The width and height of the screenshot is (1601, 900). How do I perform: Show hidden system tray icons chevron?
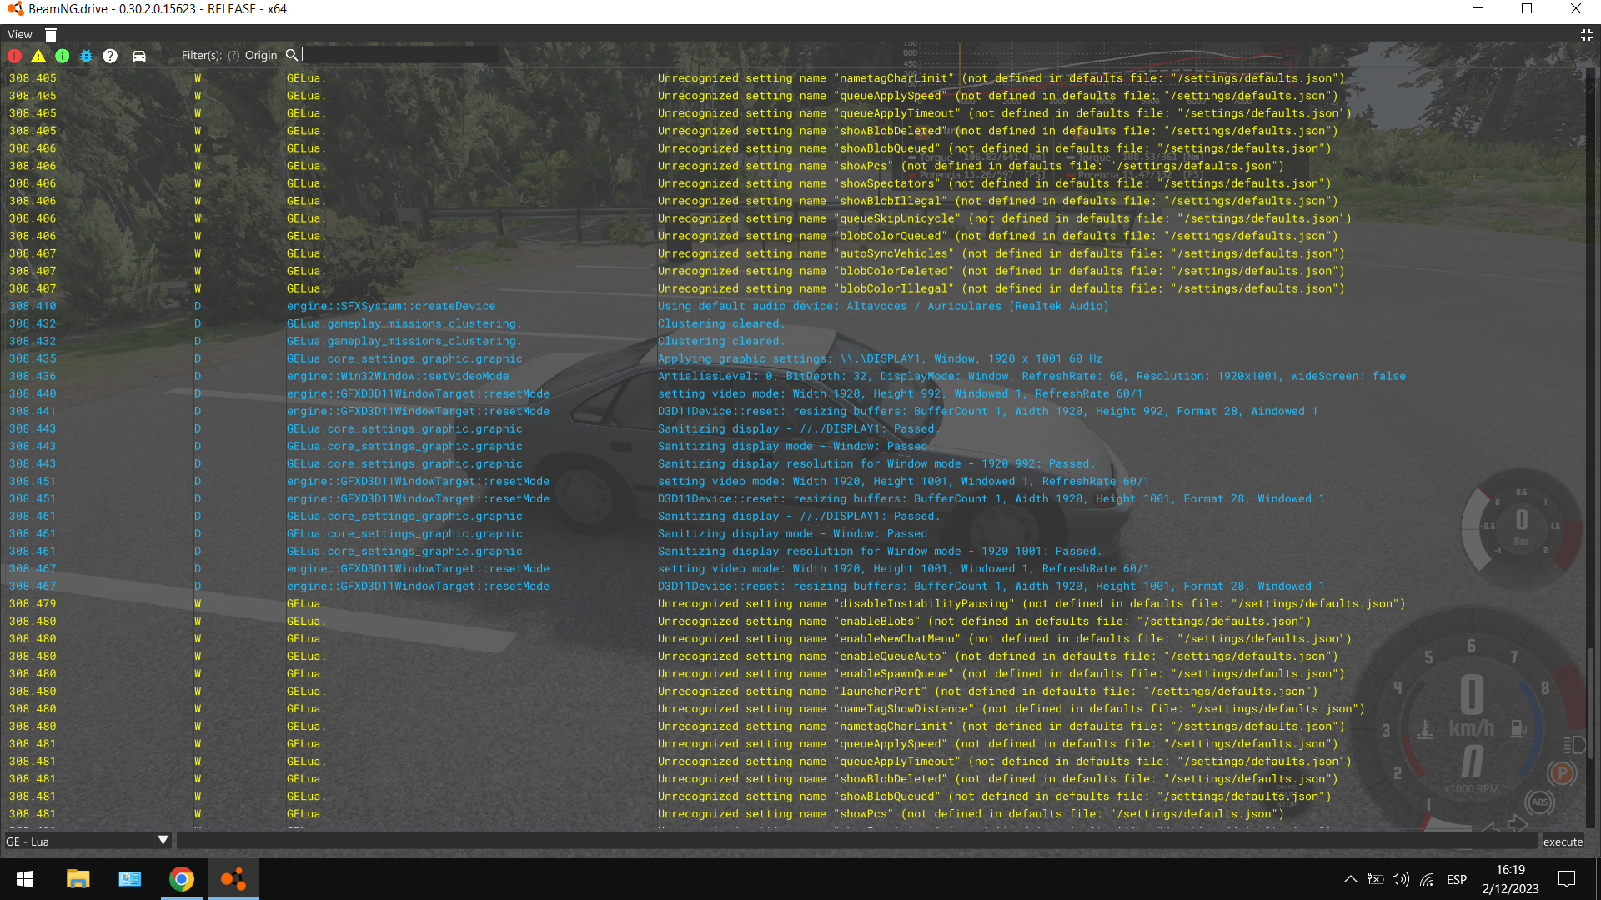click(x=1350, y=879)
